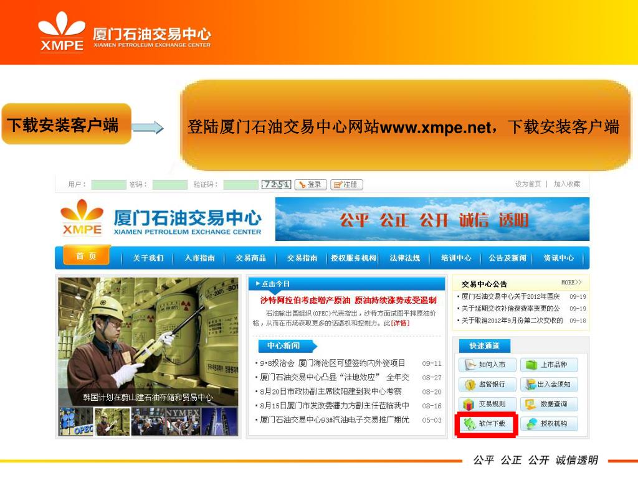The width and height of the screenshot is (638, 478).
Task: Select the OPEC thumbnail image
Action: pyautogui.click(x=75, y=422)
